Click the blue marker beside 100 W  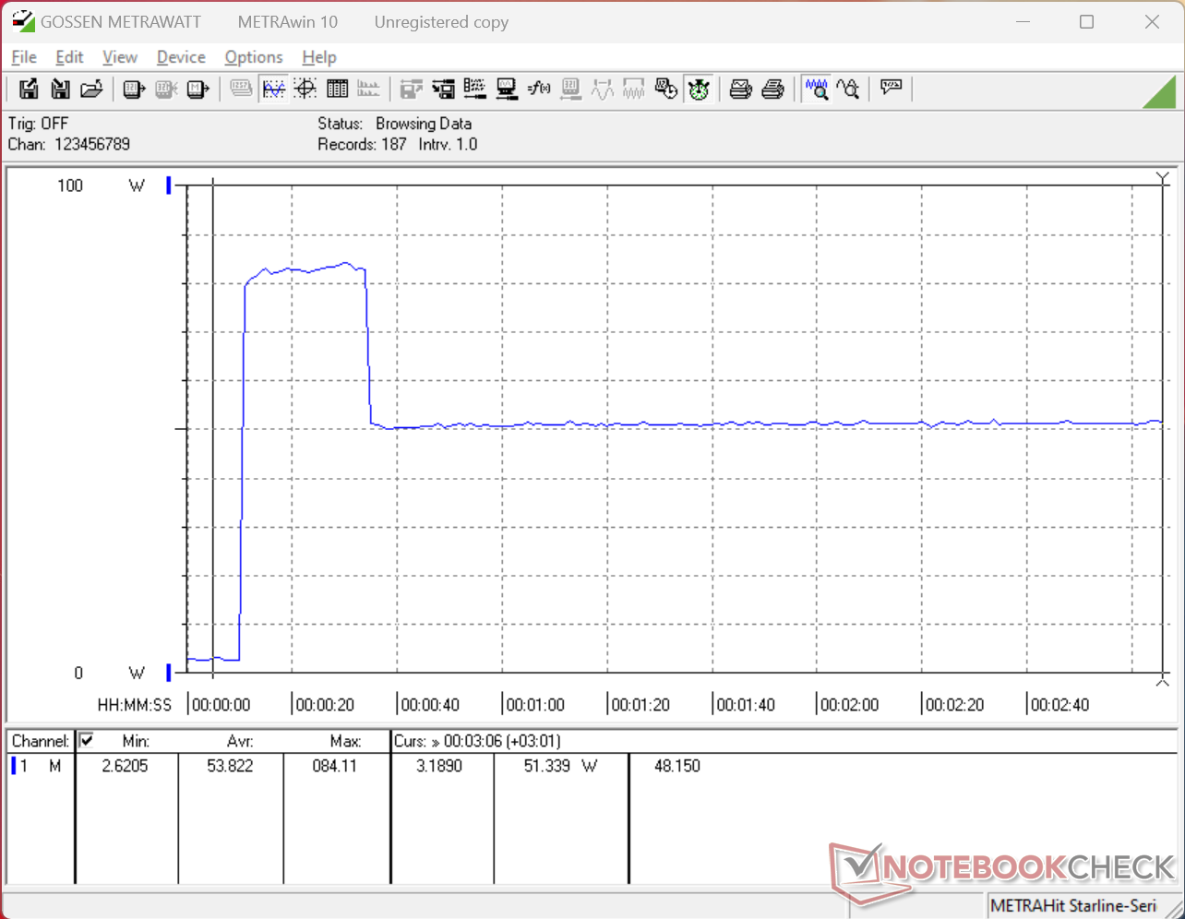(169, 185)
